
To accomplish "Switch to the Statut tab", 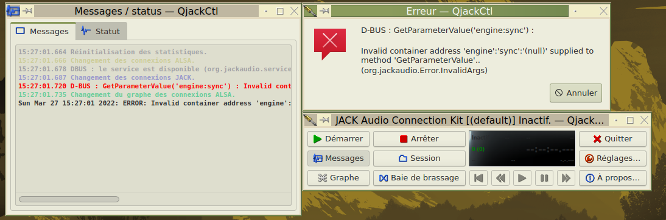I will pyautogui.click(x=102, y=31).
